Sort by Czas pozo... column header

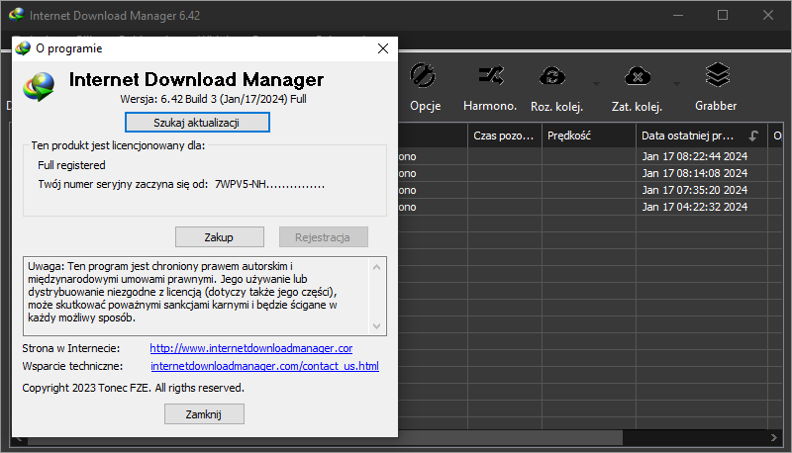click(x=504, y=136)
